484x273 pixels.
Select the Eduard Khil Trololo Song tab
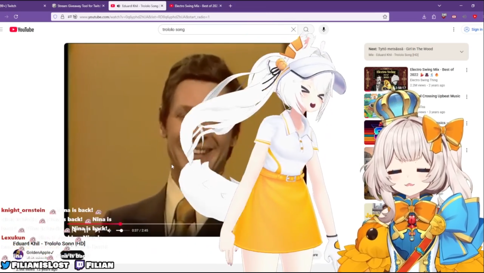(x=137, y=6)
